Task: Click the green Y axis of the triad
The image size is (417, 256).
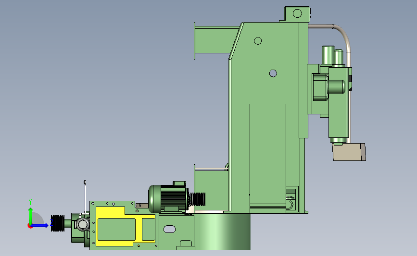Action: pos(30,216)
